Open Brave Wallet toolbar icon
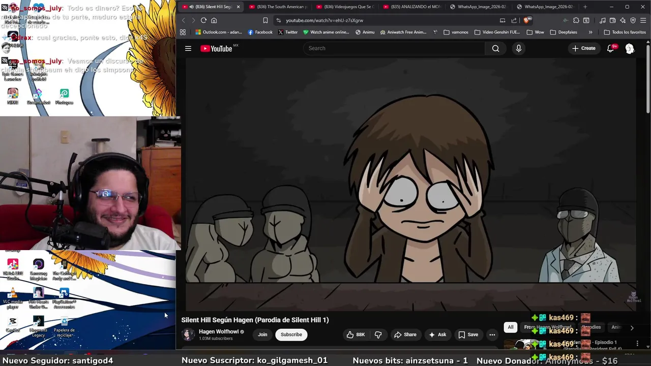Image resolution: width=651 pixels, height=366 pixels. point(613,20)
